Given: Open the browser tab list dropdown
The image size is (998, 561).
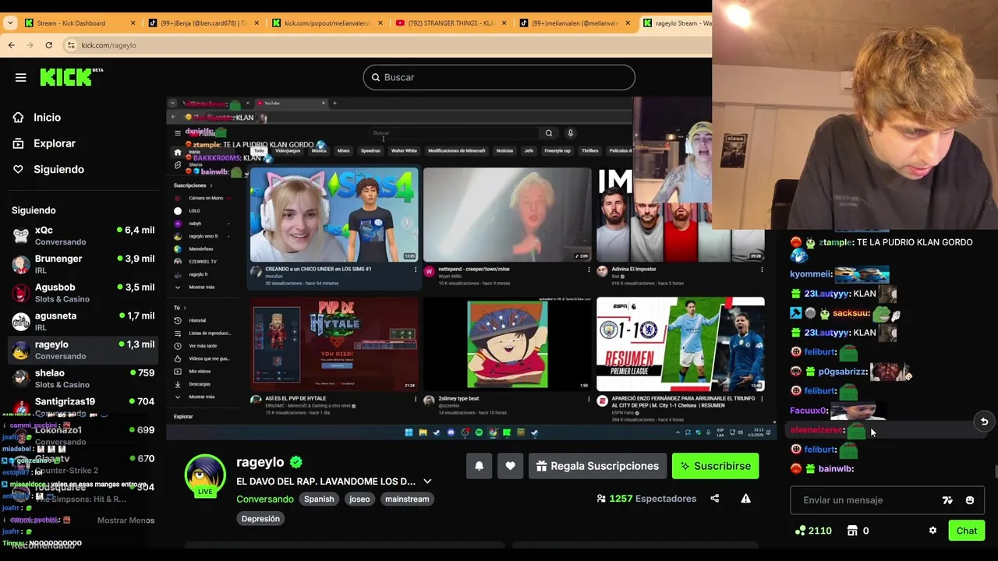Looking at the screenshot, I should coord(9,23).
